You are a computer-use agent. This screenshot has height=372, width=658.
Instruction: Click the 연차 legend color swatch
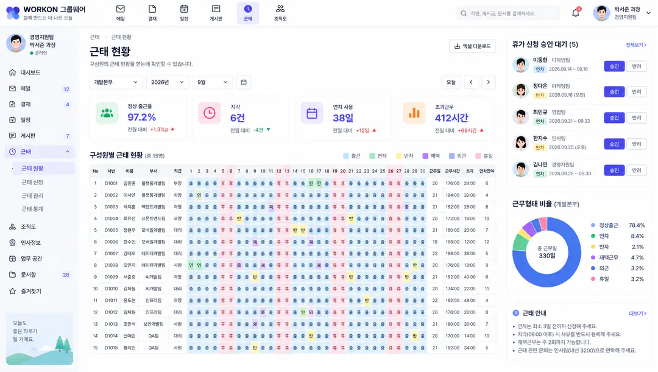(x=372, y=156)
